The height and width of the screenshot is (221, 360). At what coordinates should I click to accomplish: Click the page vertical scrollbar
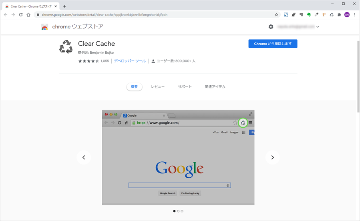point(358,76)
